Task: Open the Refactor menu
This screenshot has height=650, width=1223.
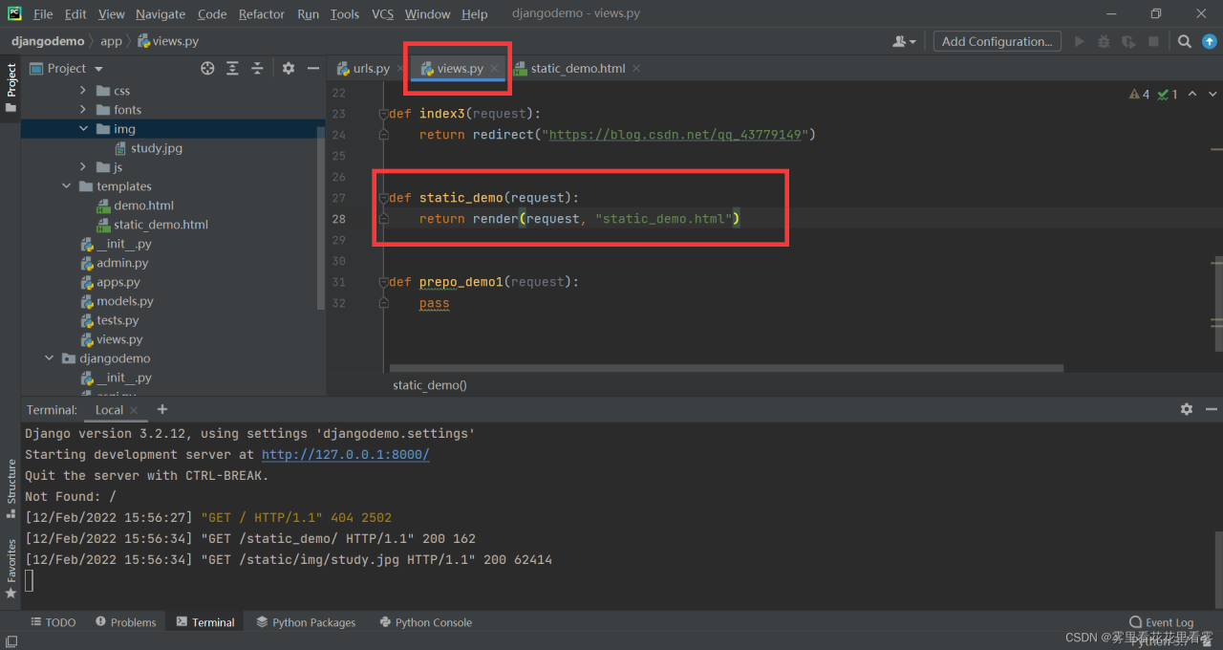Action: tap(261, 14)
